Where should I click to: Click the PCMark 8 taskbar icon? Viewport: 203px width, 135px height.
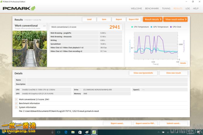tap(94, 132)
